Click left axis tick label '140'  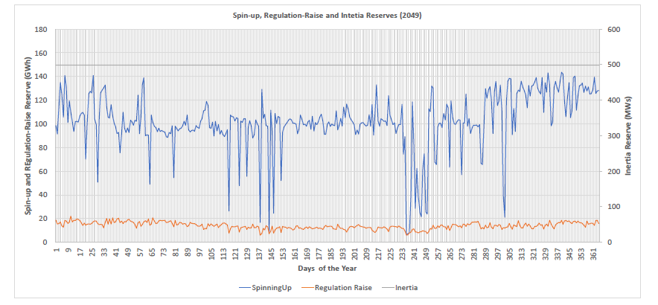click(x=42, y=77)
